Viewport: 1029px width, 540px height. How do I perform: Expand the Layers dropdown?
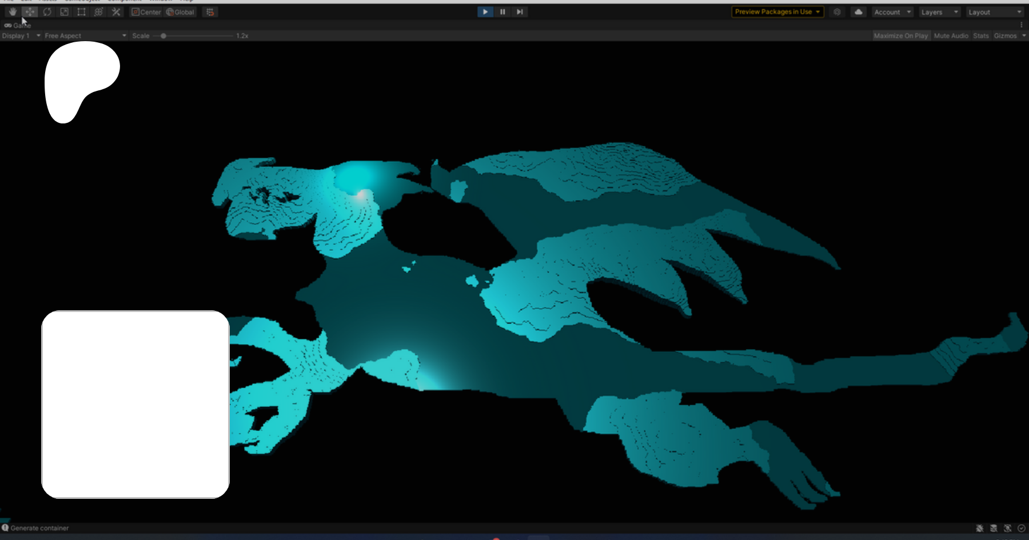click(x=939, y=12)
